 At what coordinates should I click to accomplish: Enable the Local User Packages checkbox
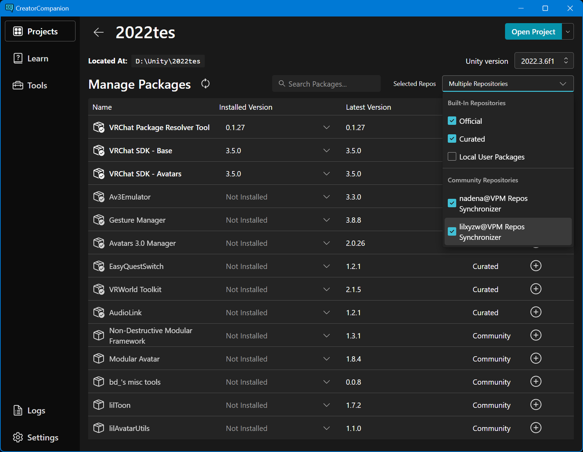(452, 156)
